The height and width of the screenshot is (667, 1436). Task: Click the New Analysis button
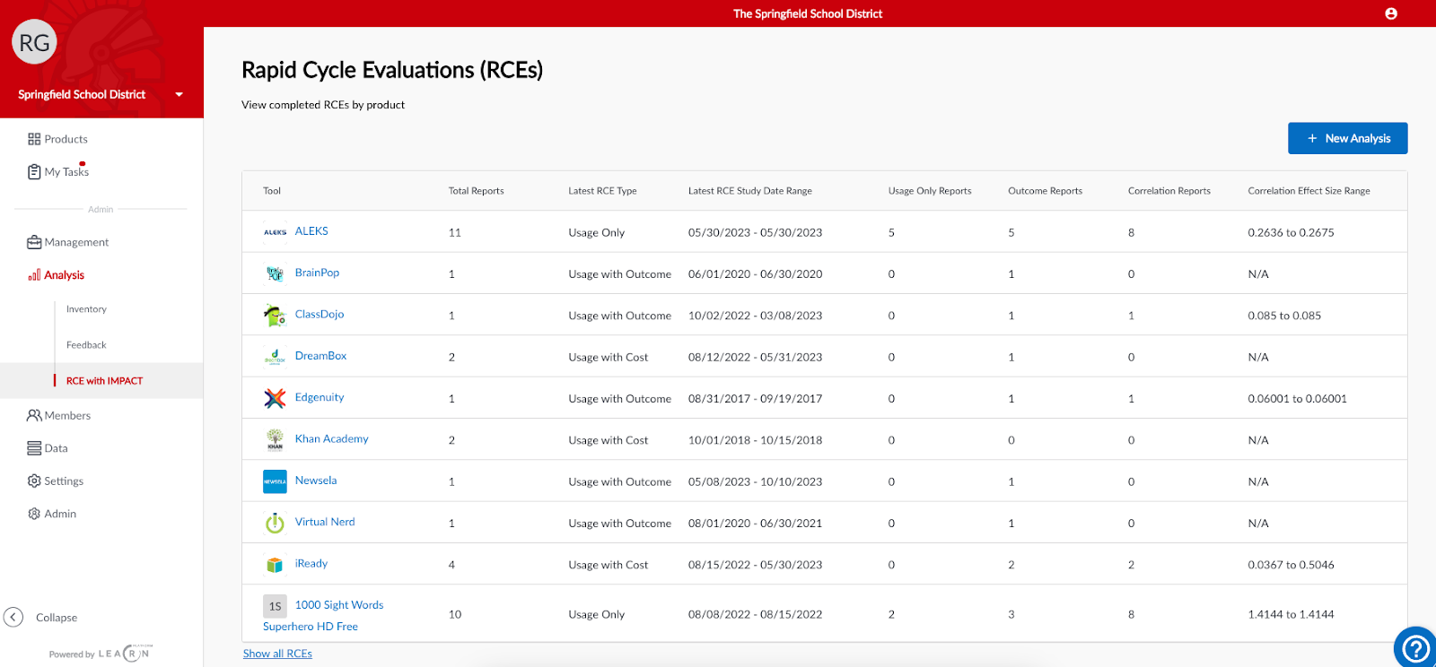[x=1347, y=138]
